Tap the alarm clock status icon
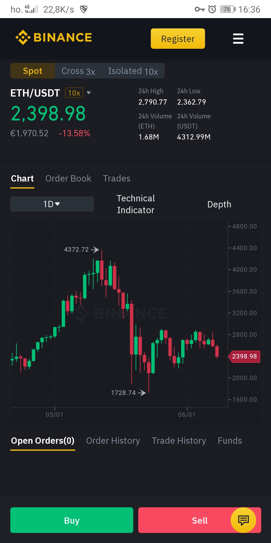This screenshot has height=543, width=271. 212,9
